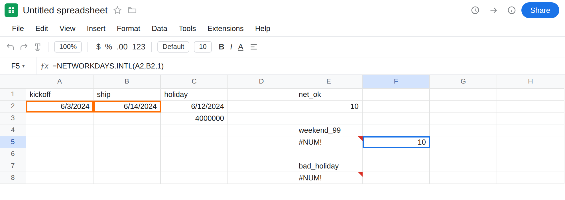Open the name box dropdown arrow

(23, 66)
